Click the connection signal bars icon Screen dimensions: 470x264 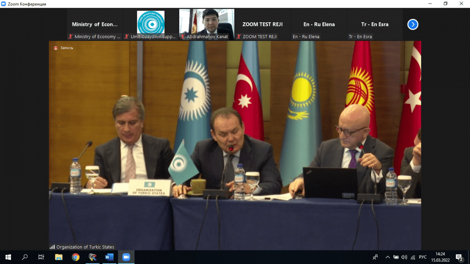(x=52, y=247)
